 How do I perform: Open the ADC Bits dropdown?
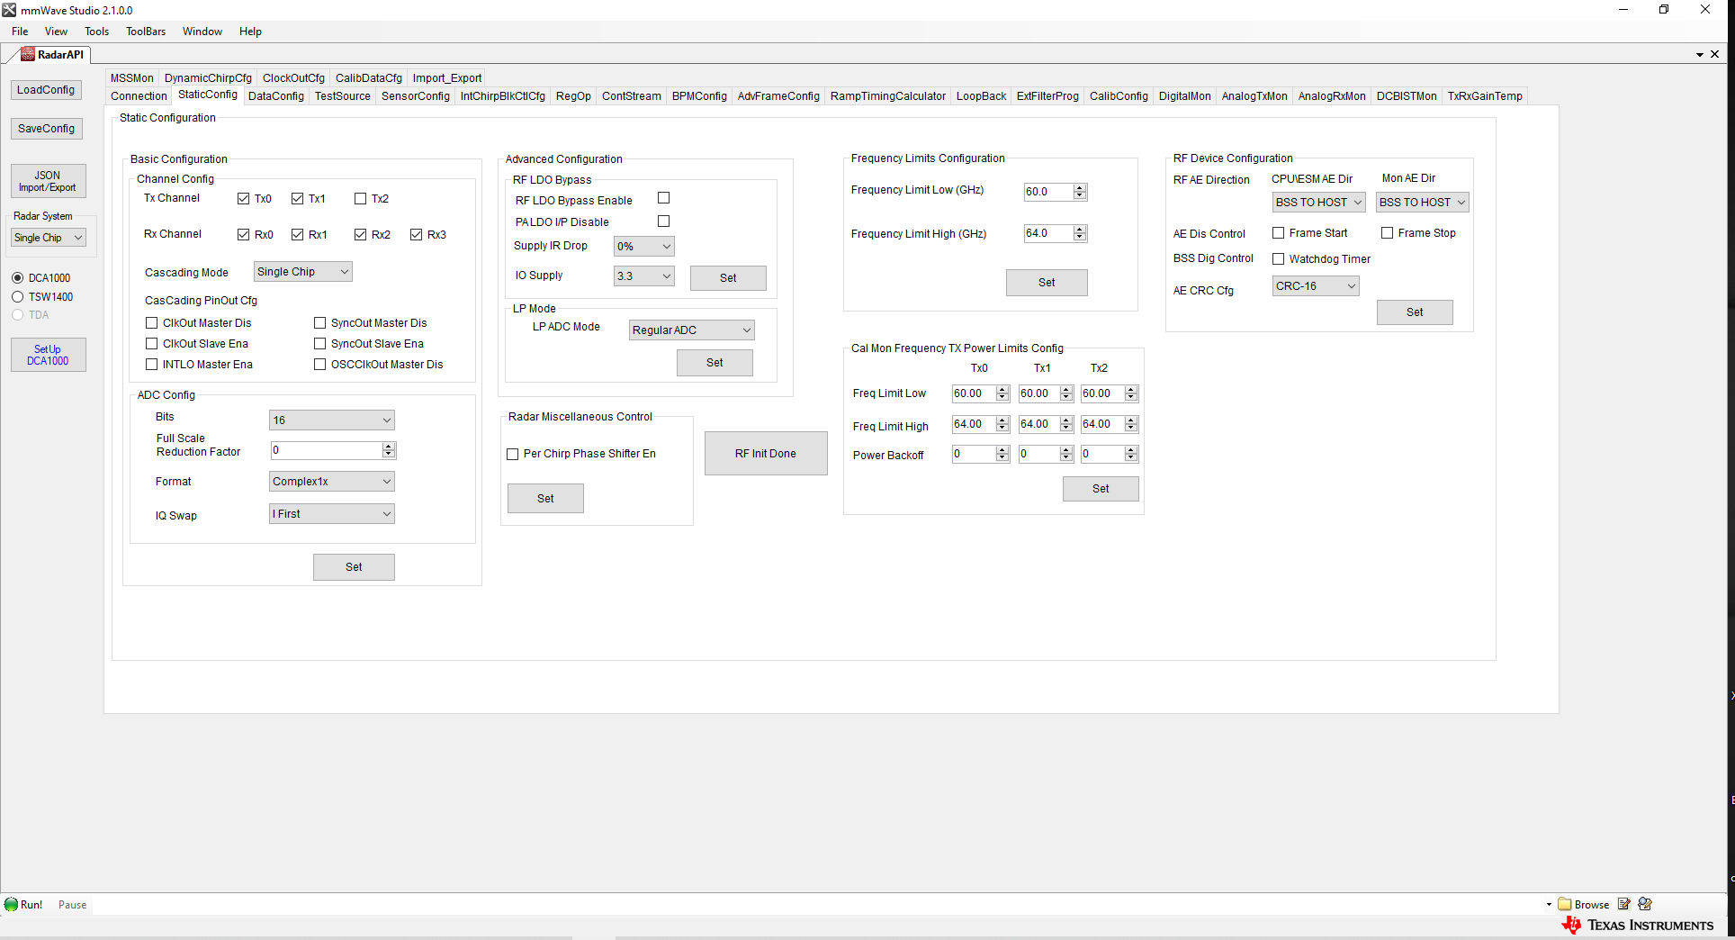tap(331, 420)
